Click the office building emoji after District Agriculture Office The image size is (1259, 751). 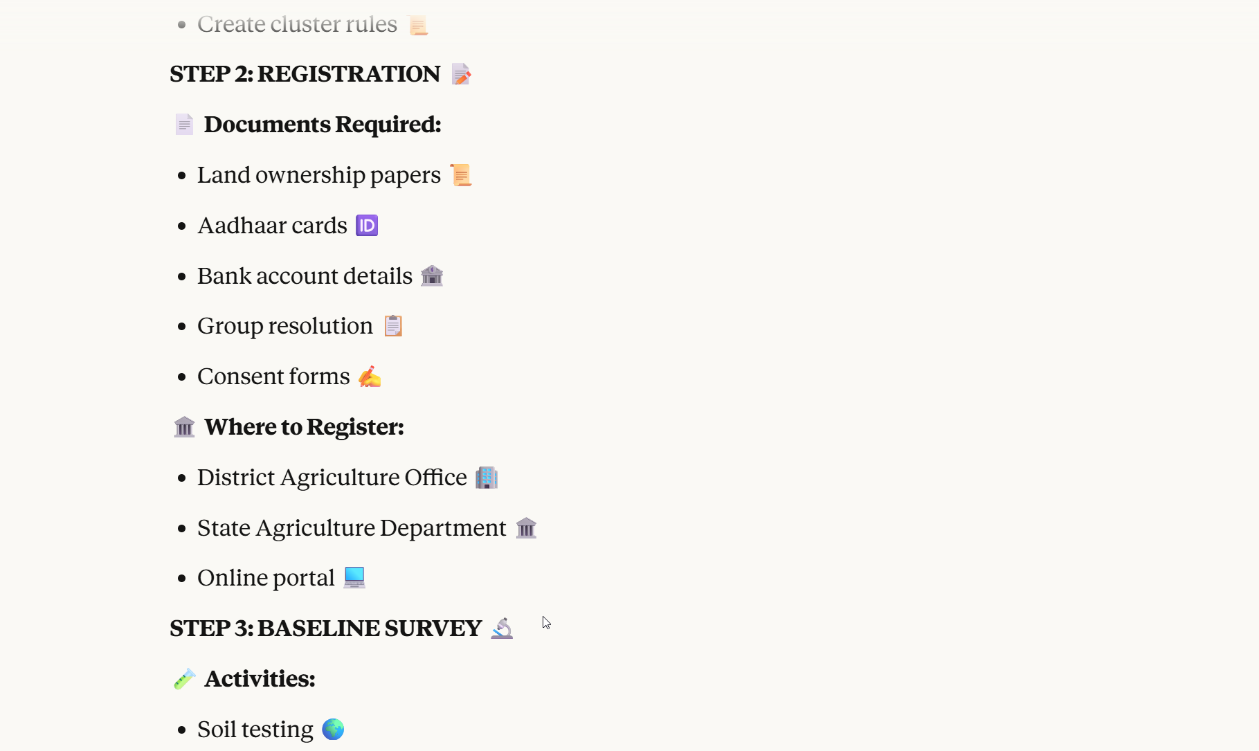[487, 478]
